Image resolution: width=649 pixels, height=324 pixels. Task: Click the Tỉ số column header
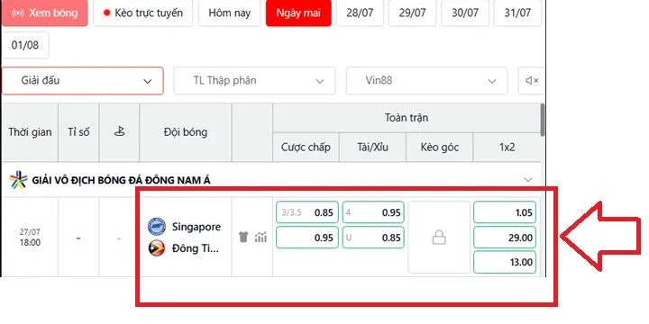click(x=78, y=132)
